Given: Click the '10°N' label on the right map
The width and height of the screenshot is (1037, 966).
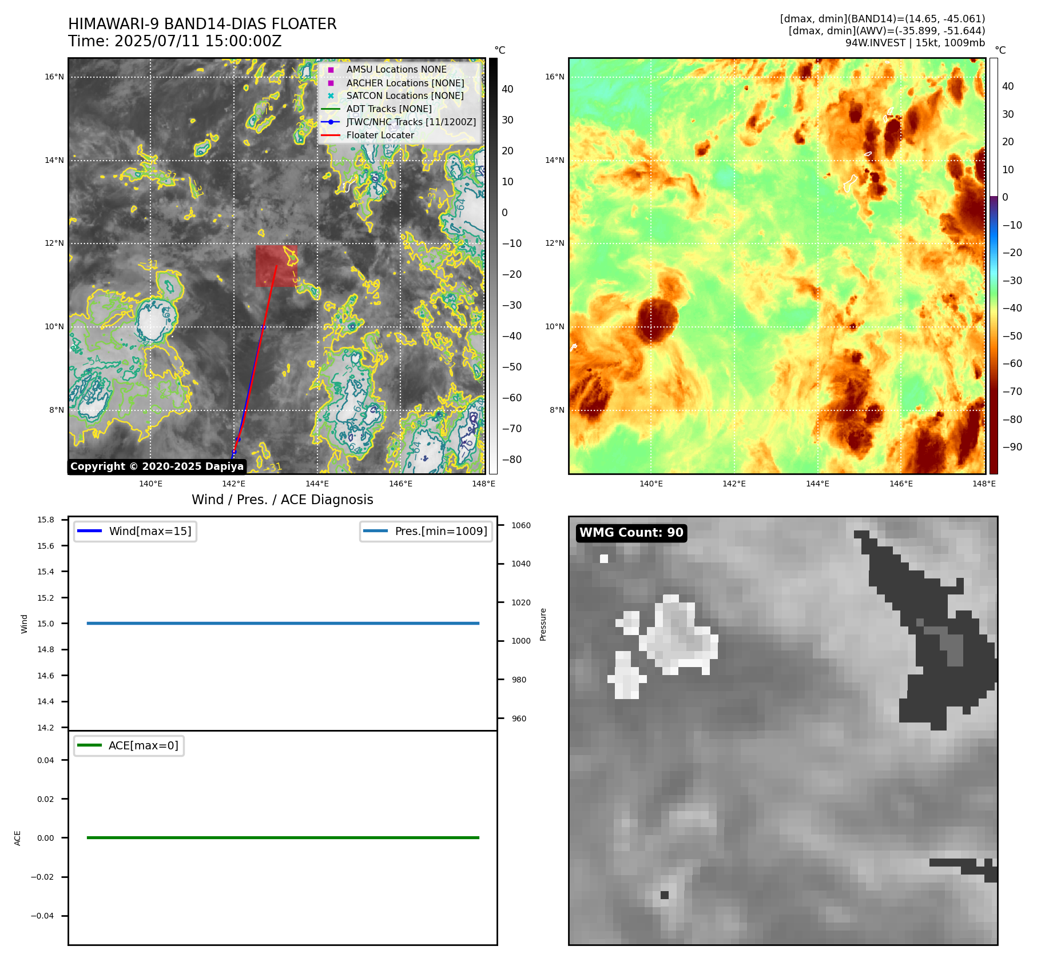Looking at the screenshot, I should coord(555,326).
